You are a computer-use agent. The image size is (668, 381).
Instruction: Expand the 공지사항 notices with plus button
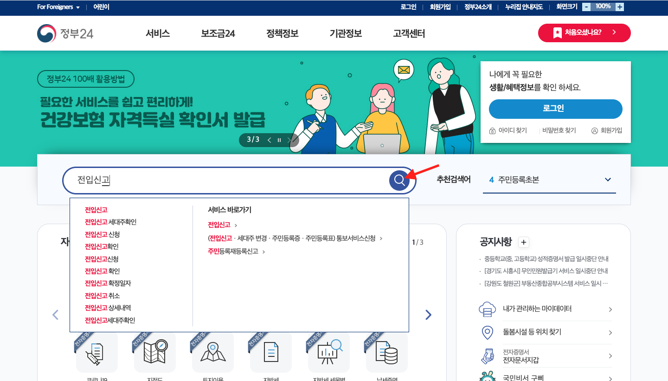pos(523,242)
